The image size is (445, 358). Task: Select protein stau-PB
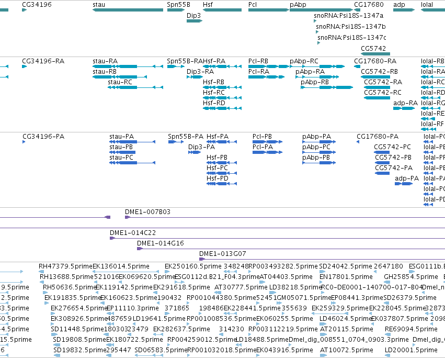click(121, 147)
